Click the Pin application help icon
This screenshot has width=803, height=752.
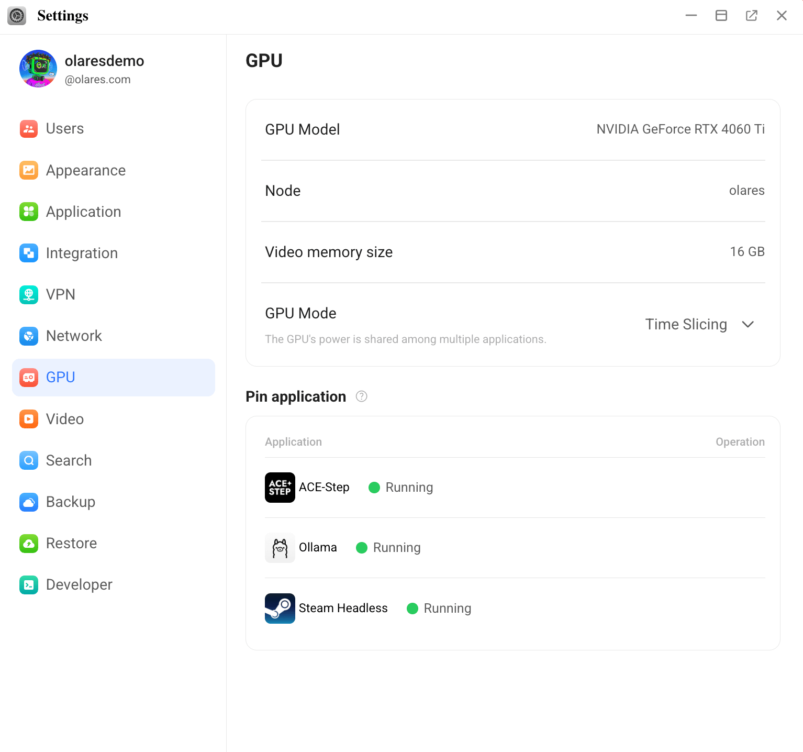point(361,396)
